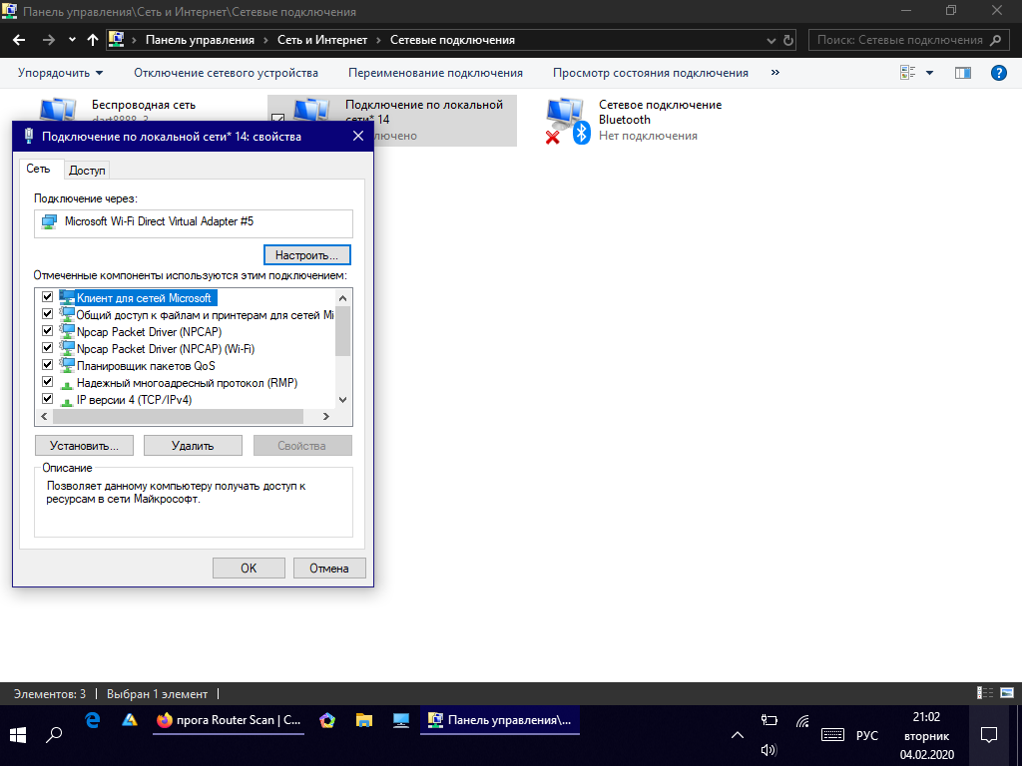This screenshot has height=766, width=1022.
Task: Click the Bluetooth network connection icon
Action: pyautogui.click(x=567, y=119)
